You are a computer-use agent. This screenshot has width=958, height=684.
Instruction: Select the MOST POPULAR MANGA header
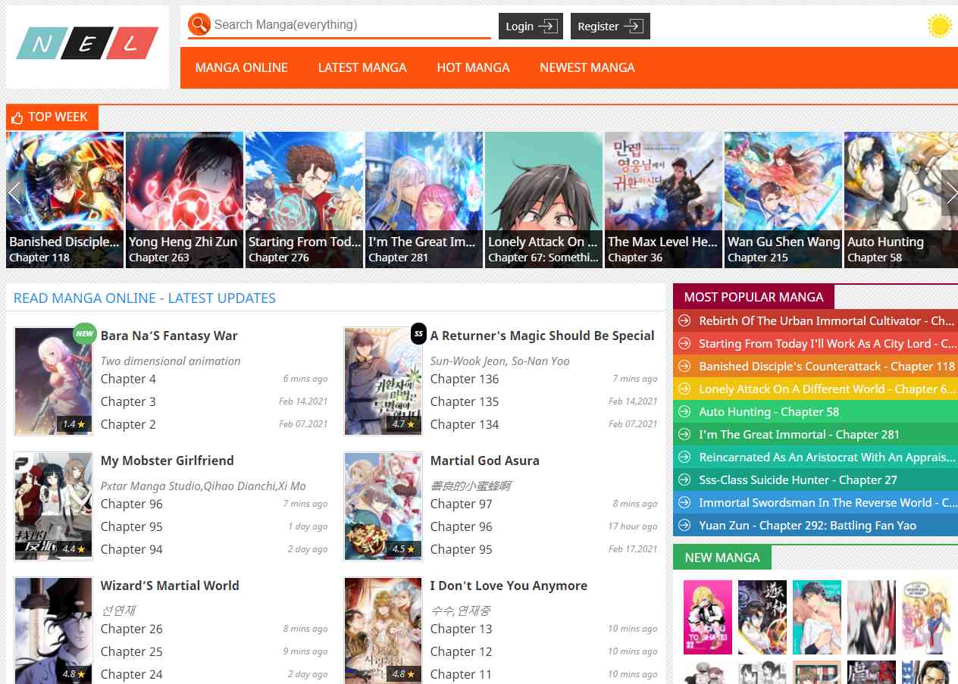coord(753,297)
